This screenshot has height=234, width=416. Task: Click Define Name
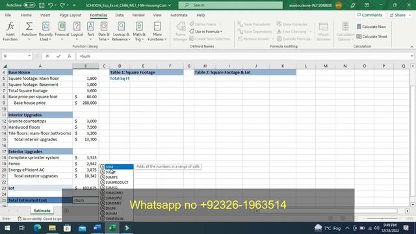205,24
